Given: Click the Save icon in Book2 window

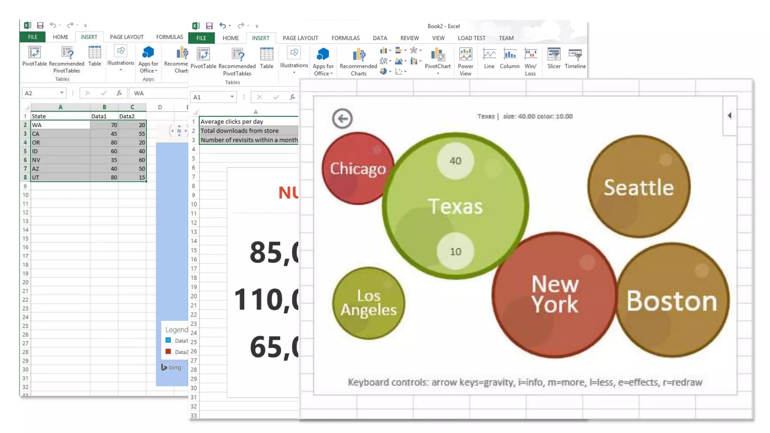Looking at the screenshot, I should [209, 26].
